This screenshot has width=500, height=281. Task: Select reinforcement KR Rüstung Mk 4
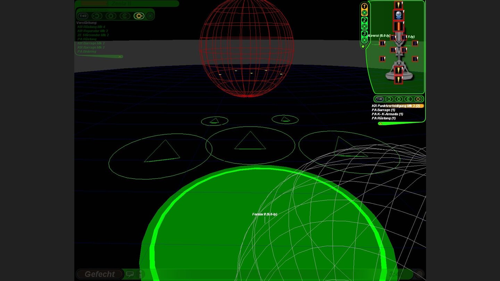[x=91, y=27]
